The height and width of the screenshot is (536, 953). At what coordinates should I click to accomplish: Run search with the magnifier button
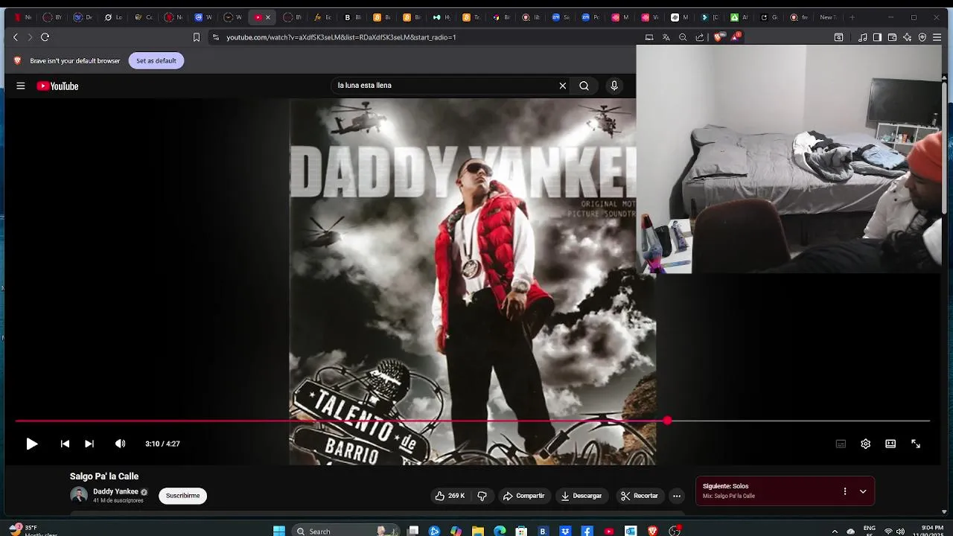(x=584, y=86)
